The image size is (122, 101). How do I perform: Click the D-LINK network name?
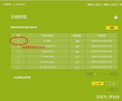47,41
